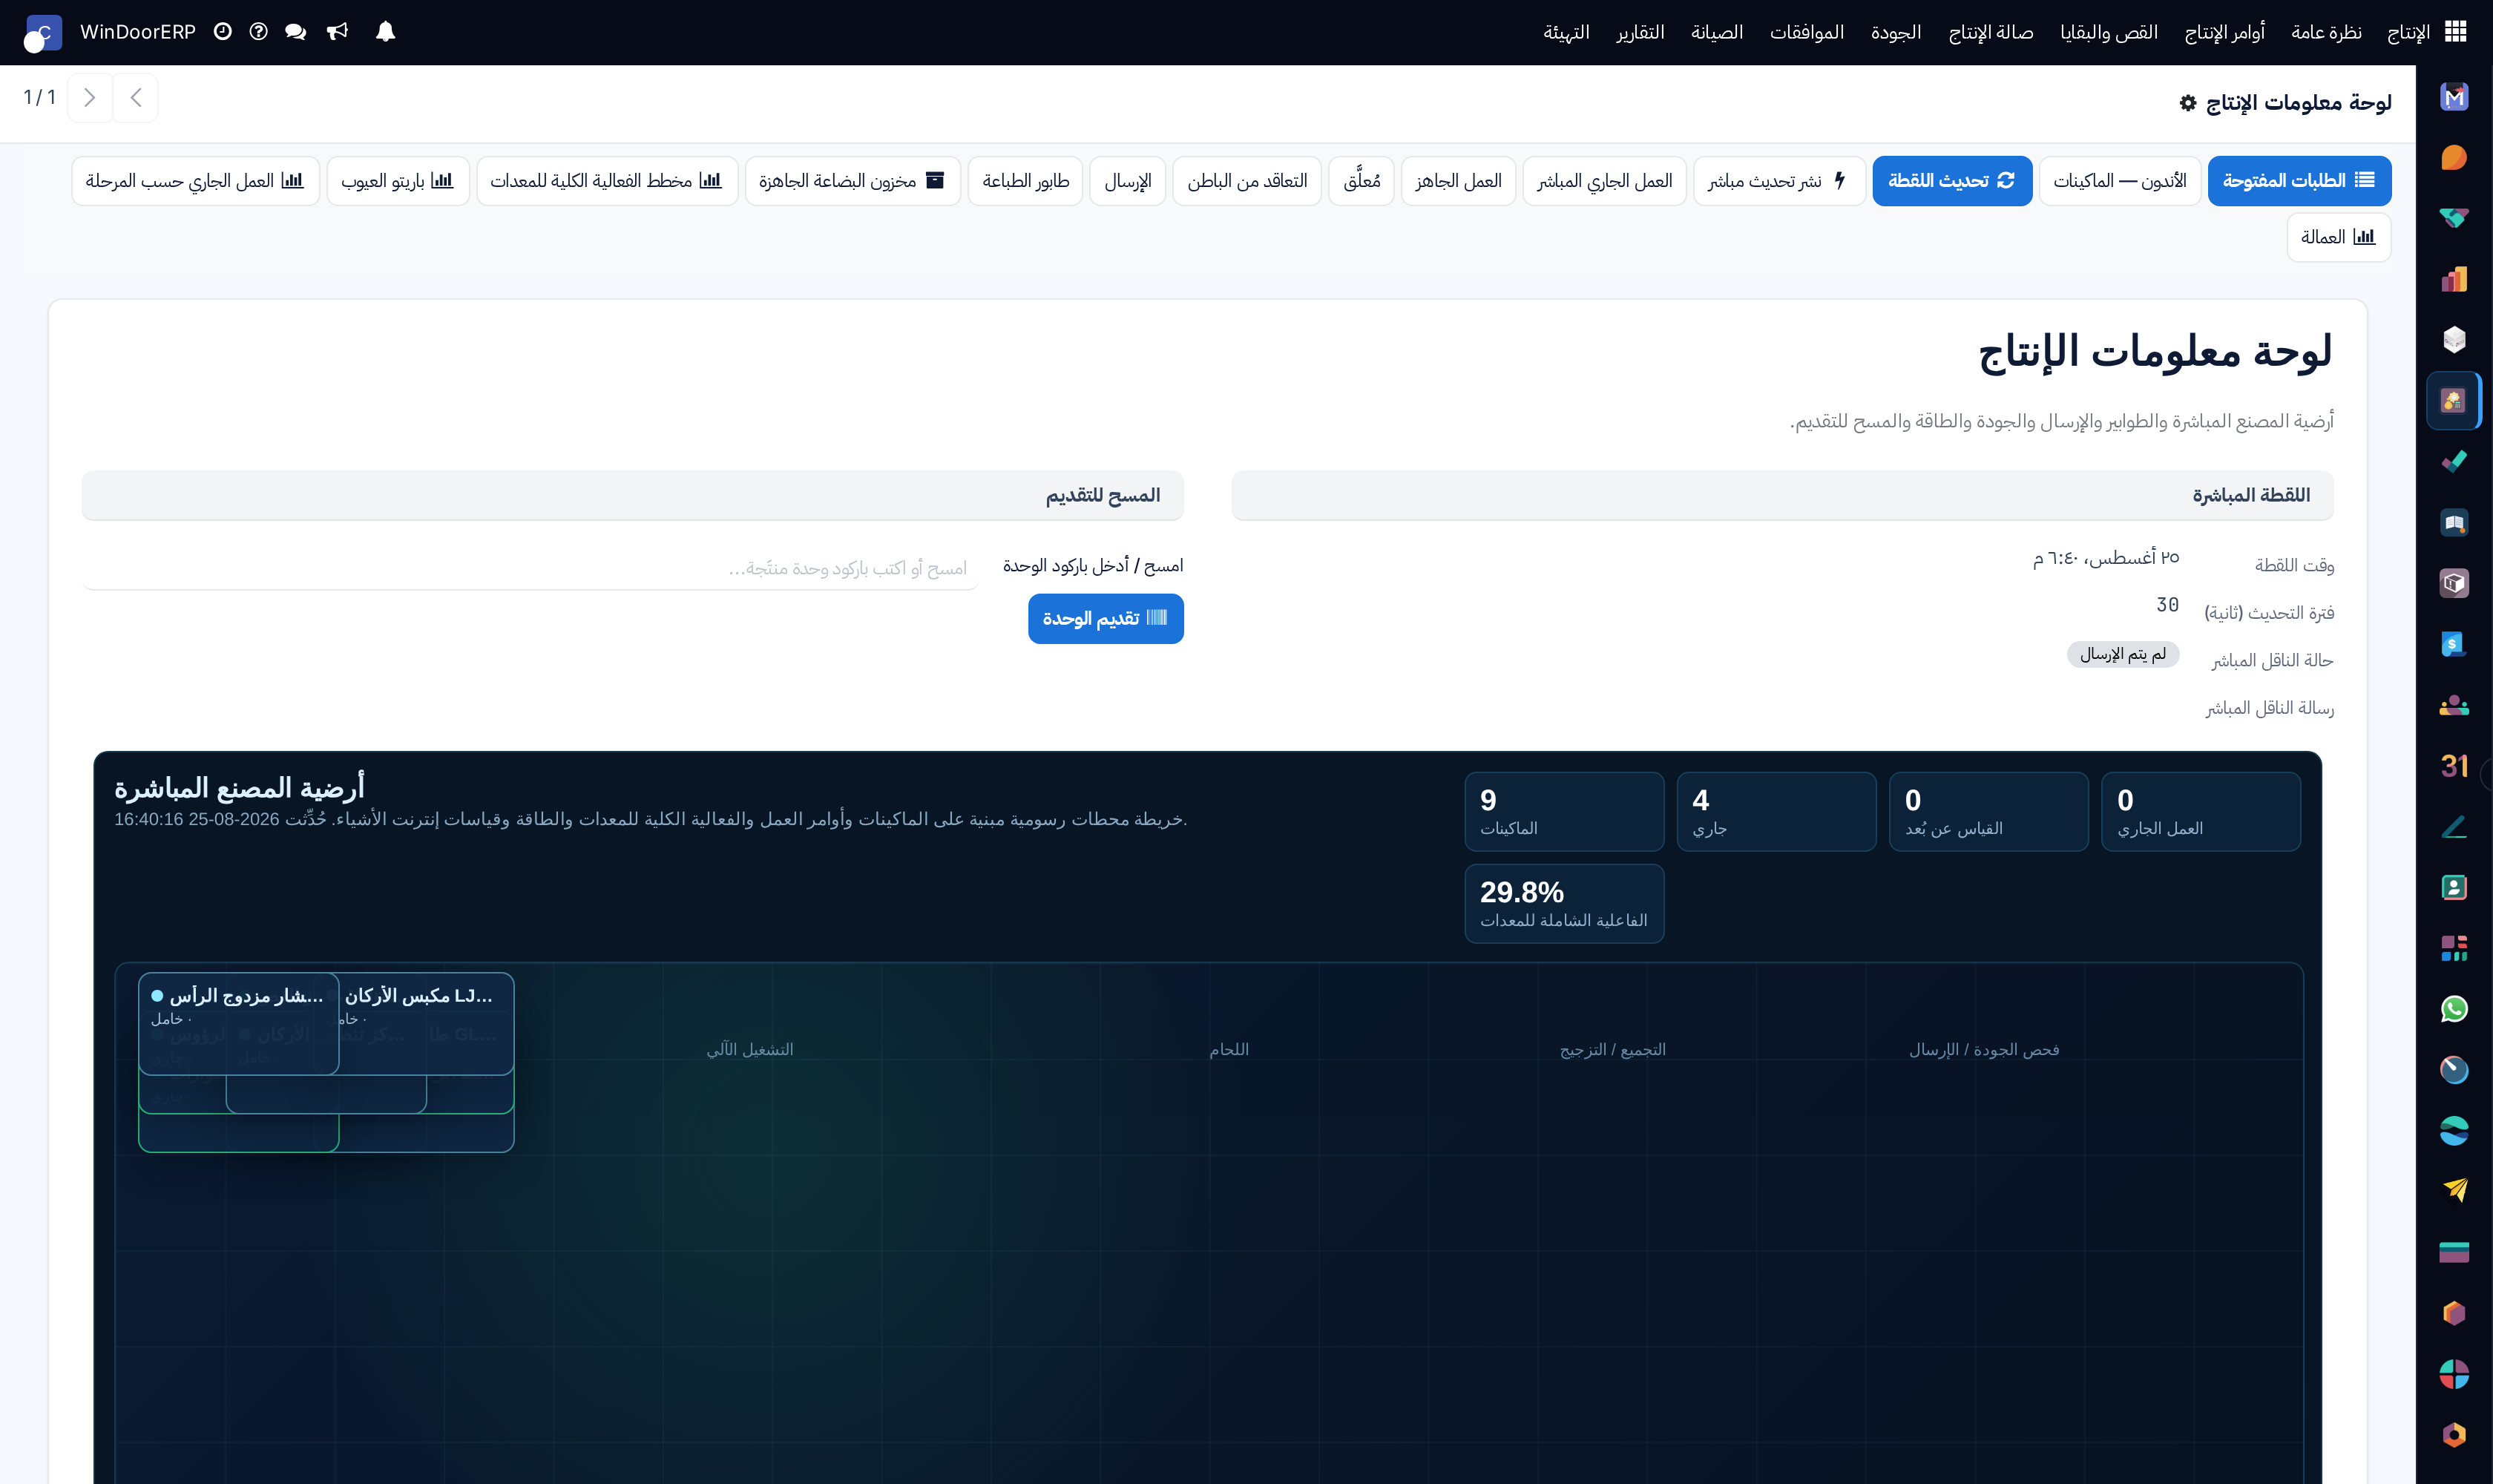This screenshot has width=2493, height=1484.
Task: Click the مخطط الفعالية الكلية للمعدات button
Action: [607, 181]
